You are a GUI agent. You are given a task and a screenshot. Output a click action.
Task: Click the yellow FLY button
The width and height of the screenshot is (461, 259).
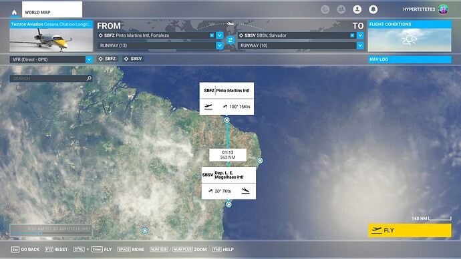(410, 230)
